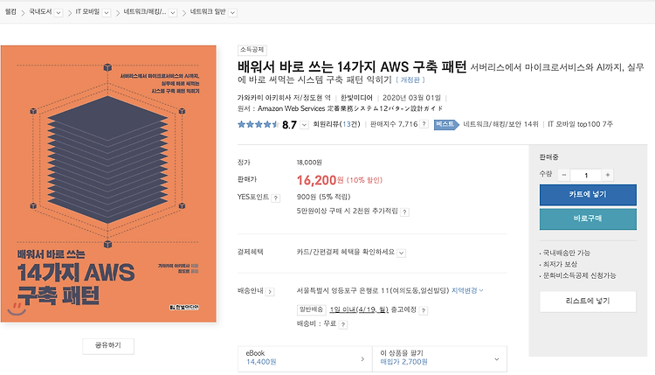
Task: Click the smiley icon on book cover
Action: 17,309
